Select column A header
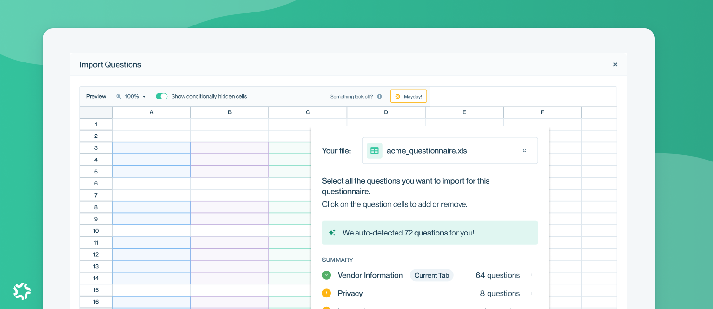Image resolution: width=713 pixels, height=309 pixels. (x=151, y=112)
